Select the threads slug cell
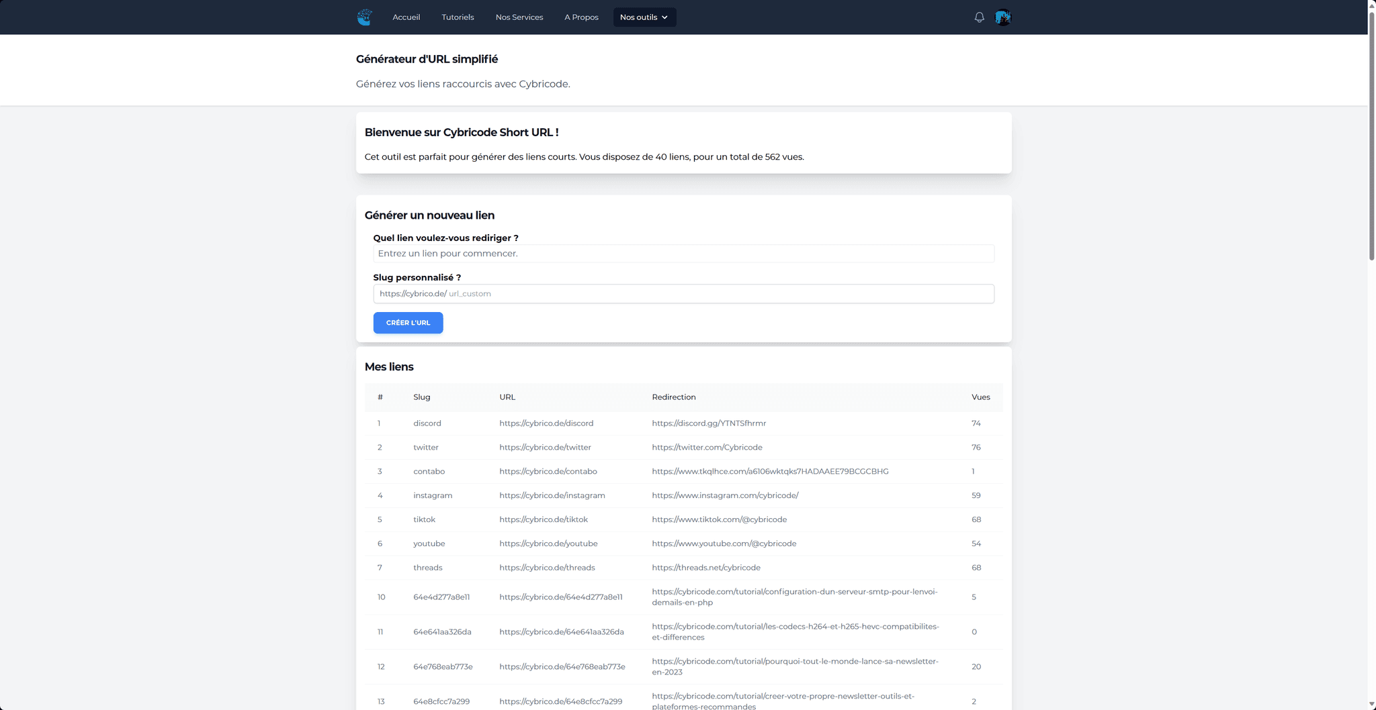The height and width of the screenshot is (710, 1376). tap(428, 568)
